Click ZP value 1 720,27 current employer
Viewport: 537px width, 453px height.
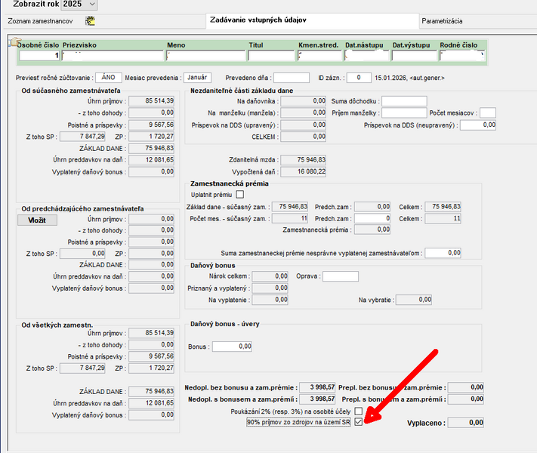[x=151, y=136]
